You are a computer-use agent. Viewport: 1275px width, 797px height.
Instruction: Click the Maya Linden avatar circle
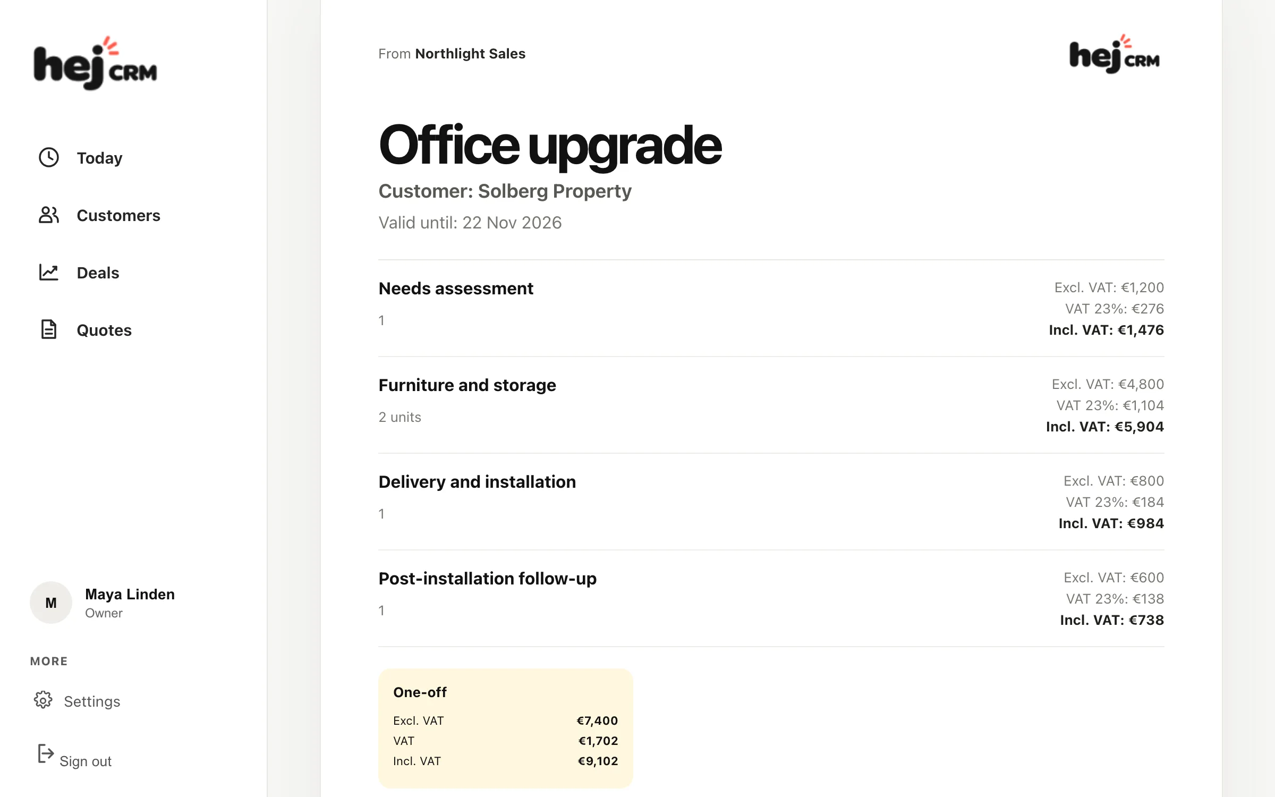(51, 603)
